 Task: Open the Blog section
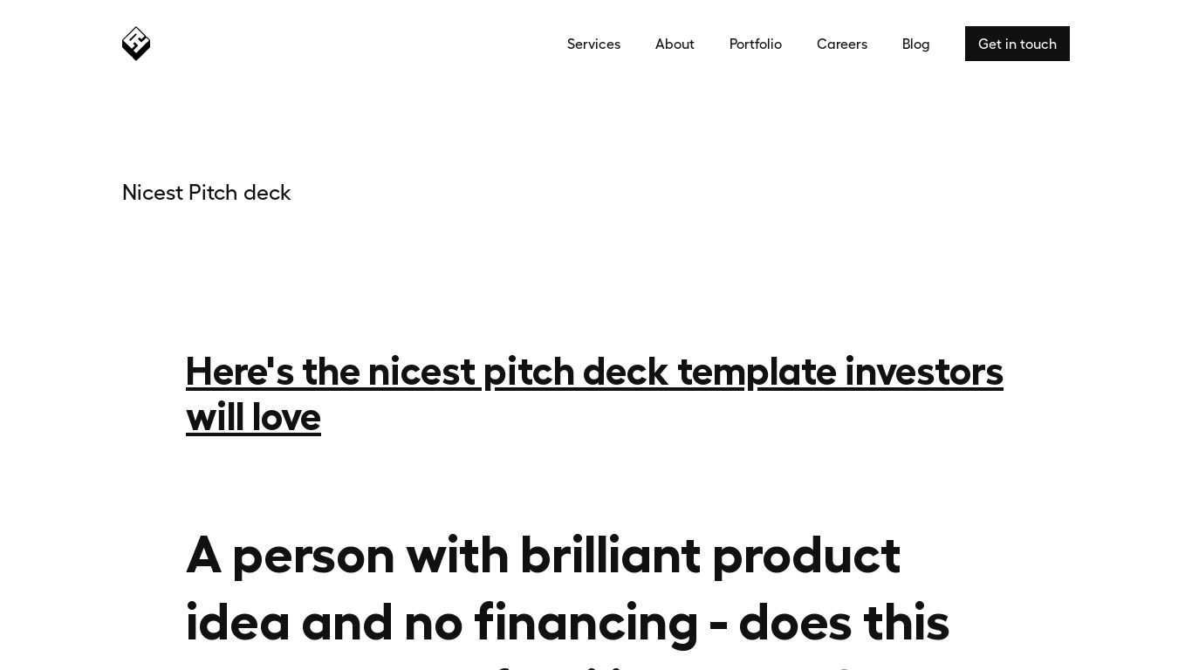915,44
